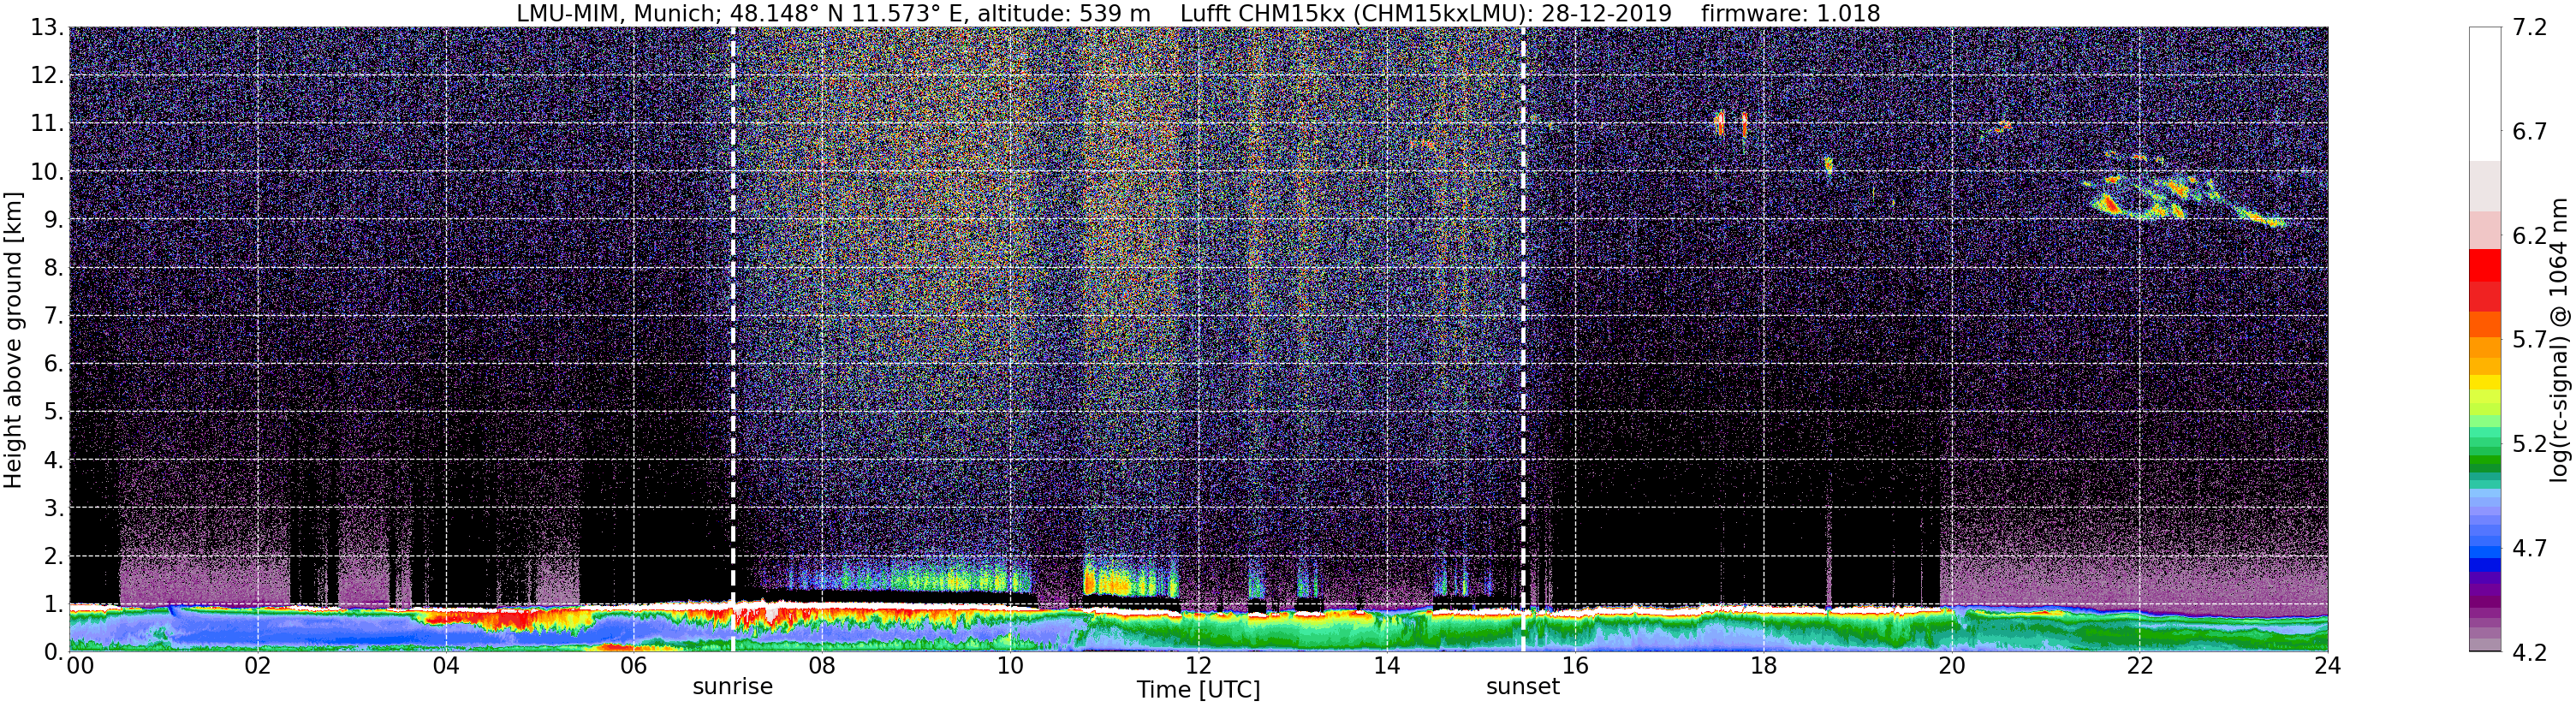Click the 6.2 tick on the colorbar
The width and height of the screenshot is (2576, 707).
[x=2530, y=236]
